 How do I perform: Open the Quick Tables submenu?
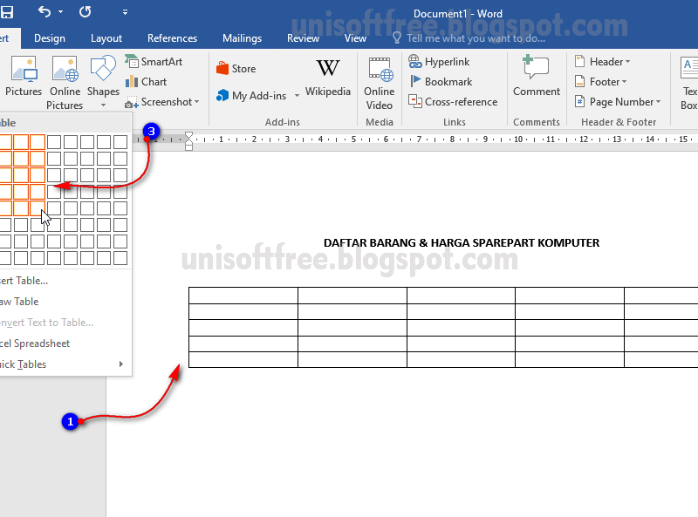pos(66,364)
